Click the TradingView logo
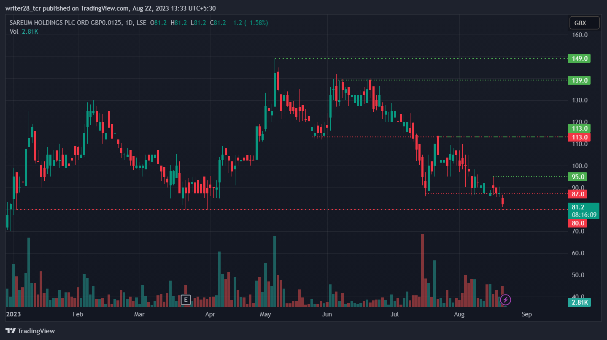 pos(30,331)
